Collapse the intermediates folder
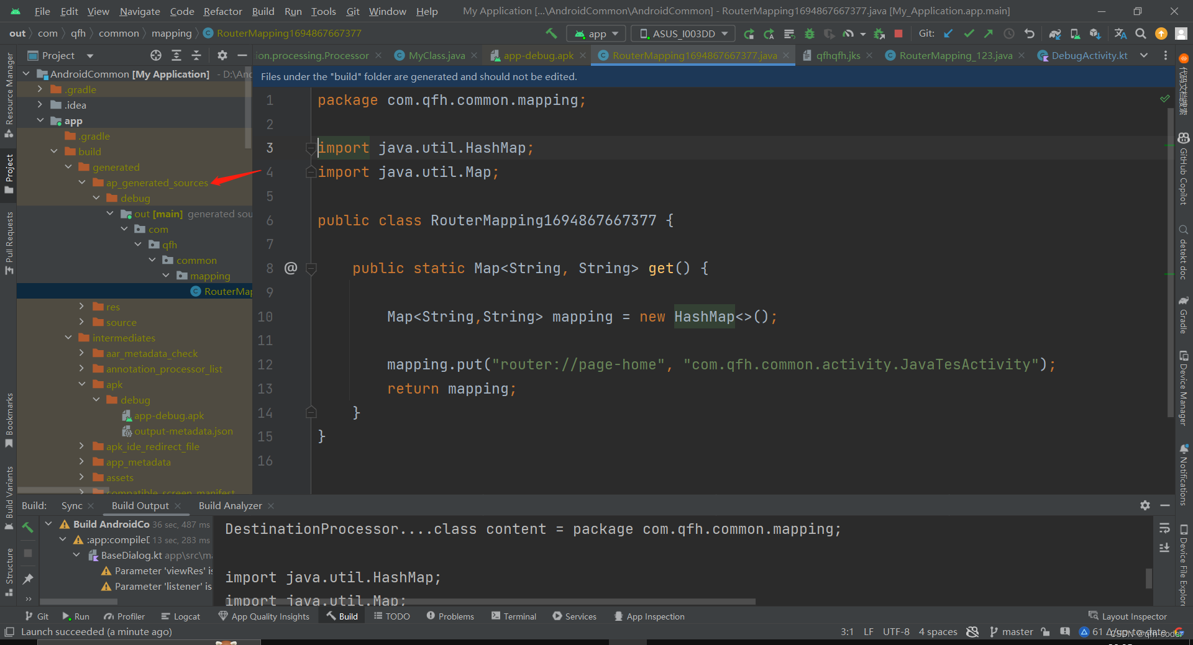1193x645 pixels. pos(68,338)
